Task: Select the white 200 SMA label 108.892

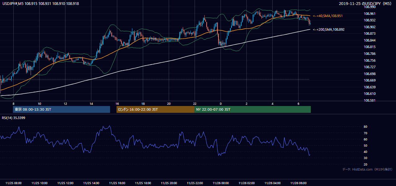Action: [x=328, y=29]
